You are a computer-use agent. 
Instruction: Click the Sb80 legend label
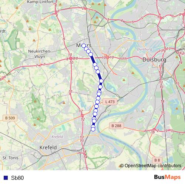click(17, 178)
